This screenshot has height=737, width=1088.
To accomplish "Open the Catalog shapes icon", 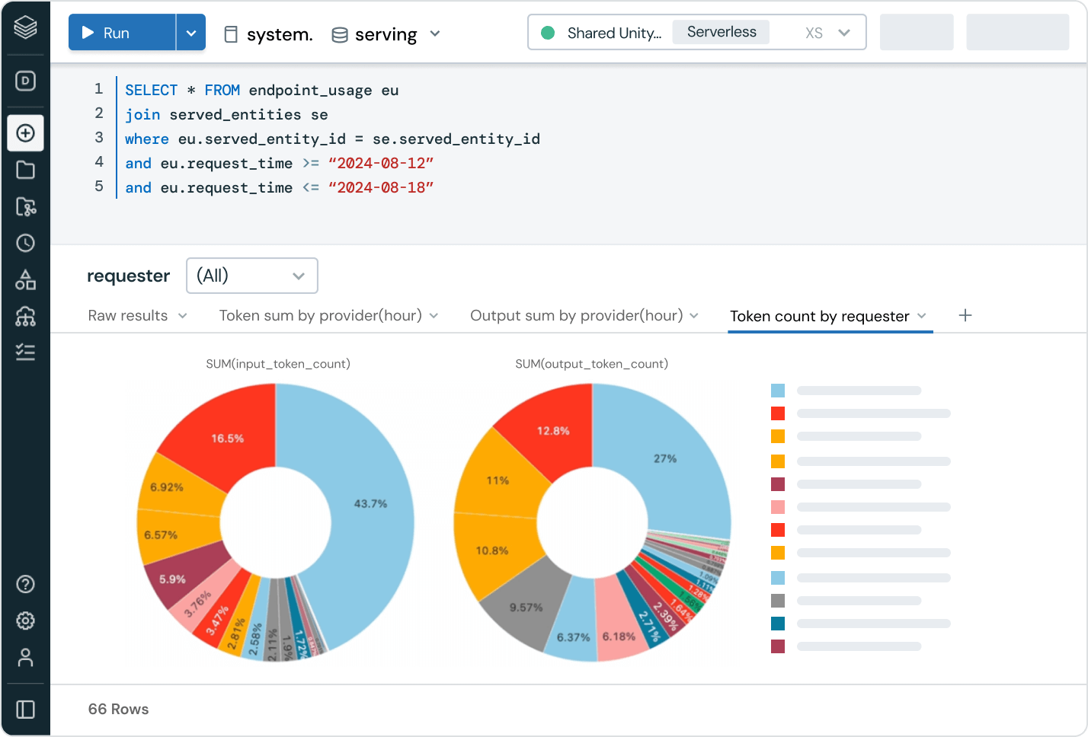I will 25,279.
